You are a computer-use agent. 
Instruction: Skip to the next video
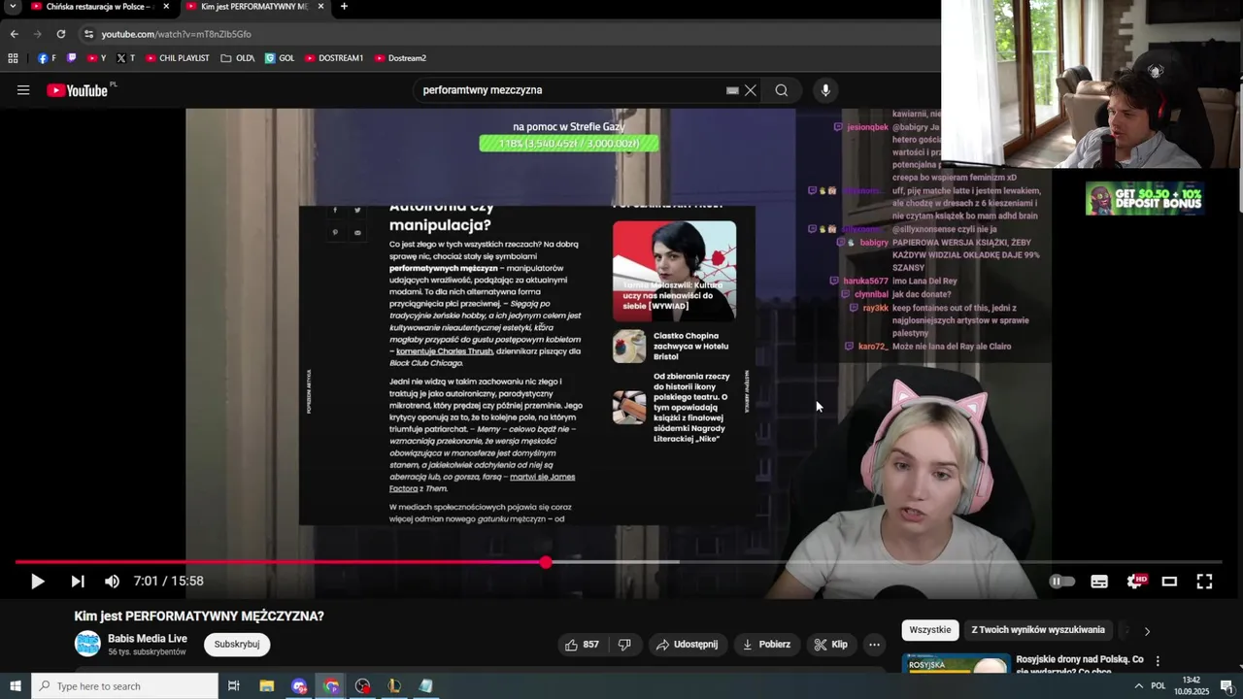pos(78,582)
